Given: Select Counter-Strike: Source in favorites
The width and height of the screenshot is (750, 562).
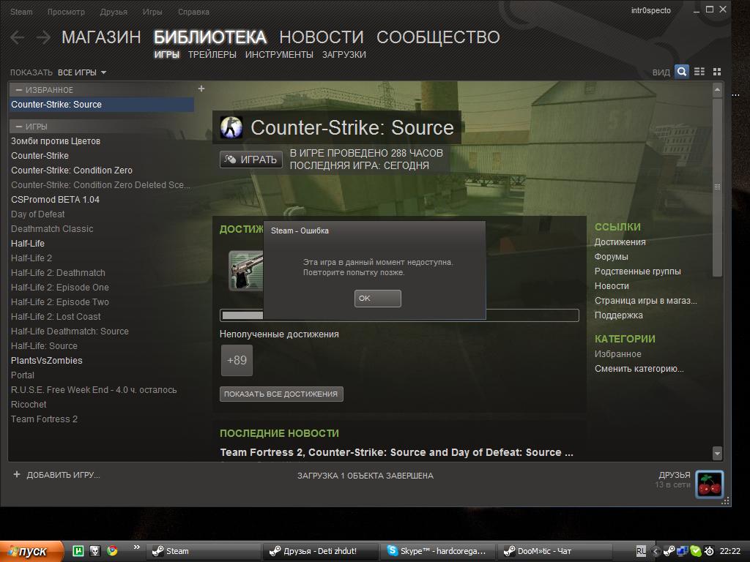Looking at the screenshot, I should pos(101,105).
